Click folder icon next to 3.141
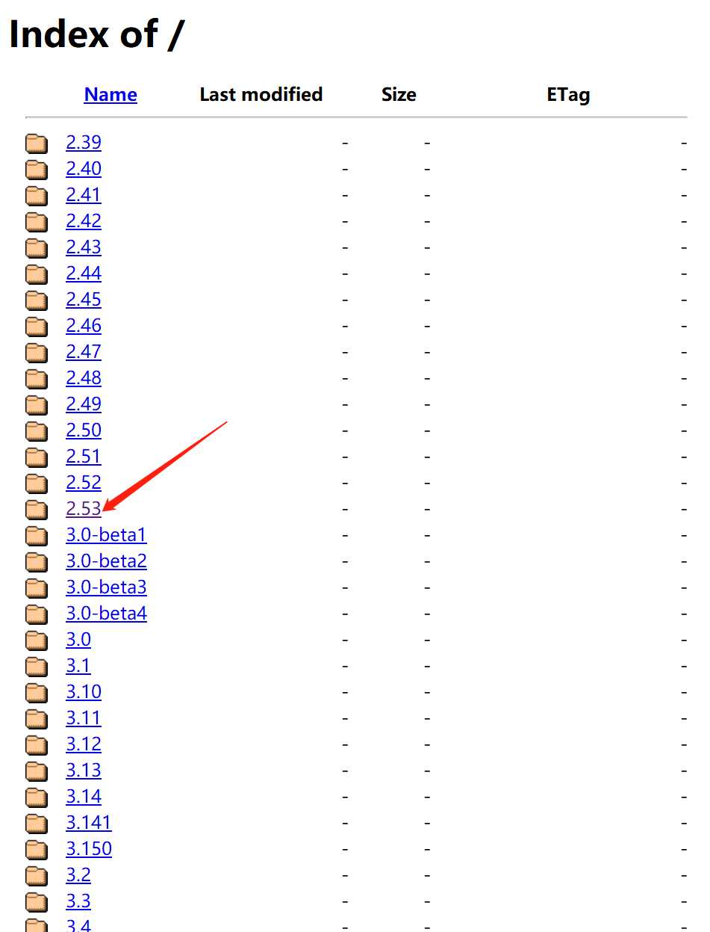This screenshot has width=710, height=932. pyautogui.click(x=37, y=823)
